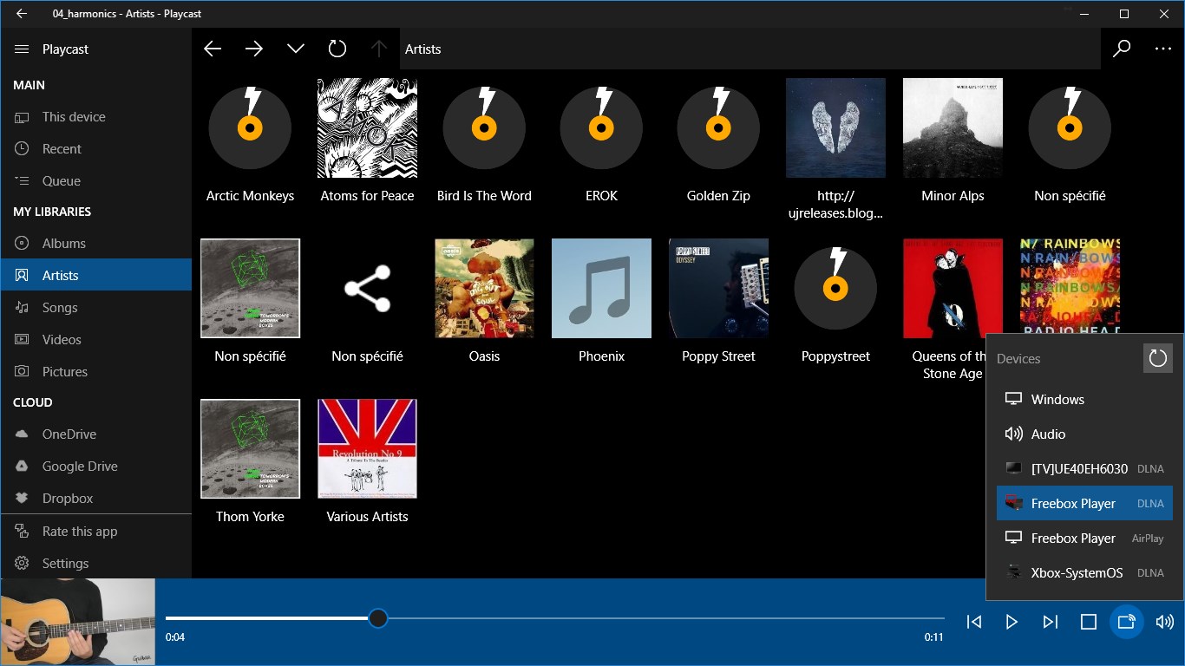The image size is (1185, 666).
Task: Toggle the hamburger menu beside Playcast
Action: coord(22,49)
